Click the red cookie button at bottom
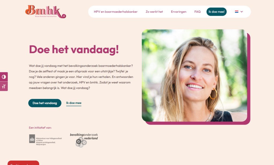 (x=24, y=163)
